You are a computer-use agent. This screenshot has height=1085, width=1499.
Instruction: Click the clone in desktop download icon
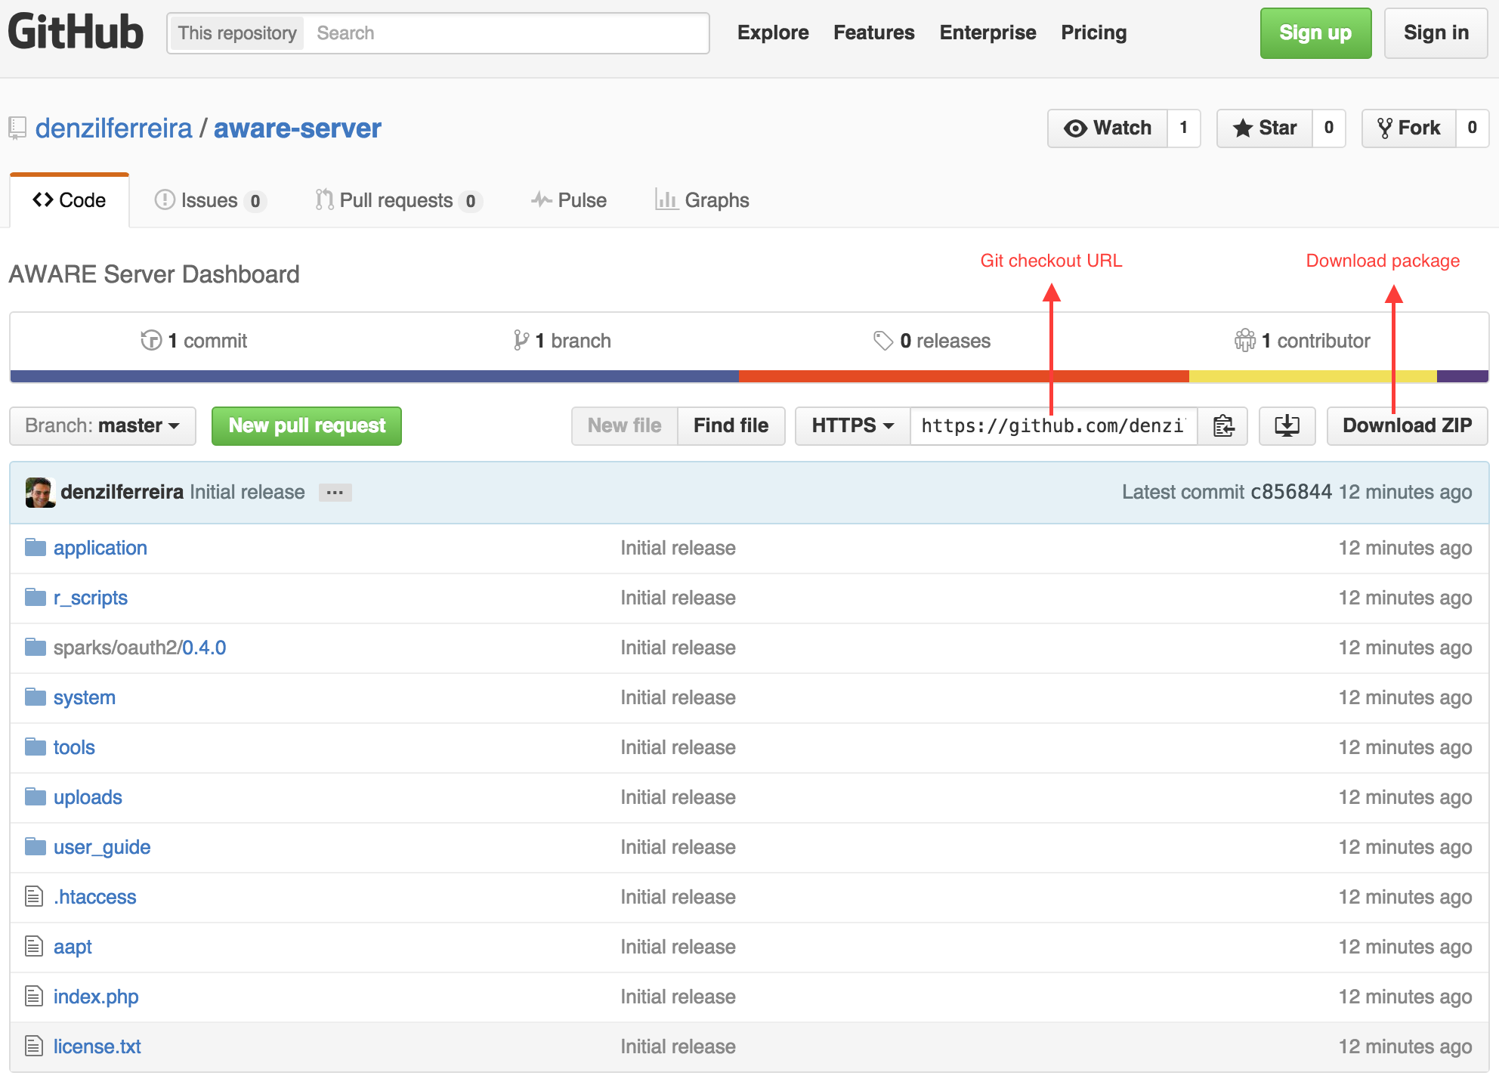(x=1287, y=426)
